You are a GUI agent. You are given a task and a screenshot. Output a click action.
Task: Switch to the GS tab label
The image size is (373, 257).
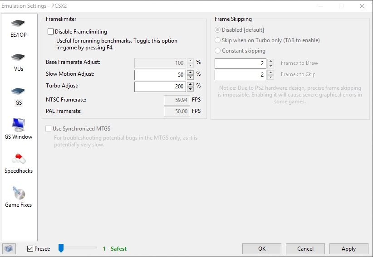point(19,103)
